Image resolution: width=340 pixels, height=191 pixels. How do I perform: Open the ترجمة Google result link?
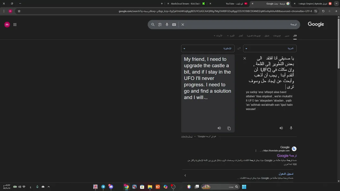click(287, 156)
